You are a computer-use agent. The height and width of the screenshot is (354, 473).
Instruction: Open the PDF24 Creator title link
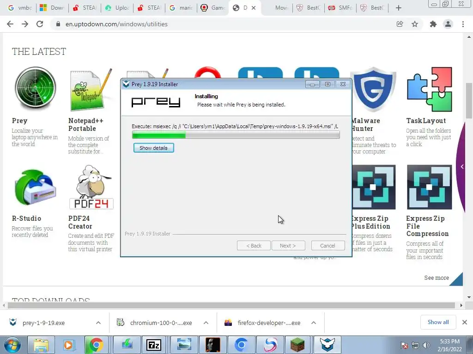[x=80, y=222]
